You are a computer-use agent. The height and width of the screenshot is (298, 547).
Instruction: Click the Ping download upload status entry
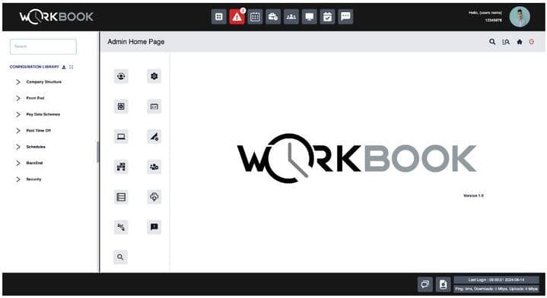(x=497, y=289)
